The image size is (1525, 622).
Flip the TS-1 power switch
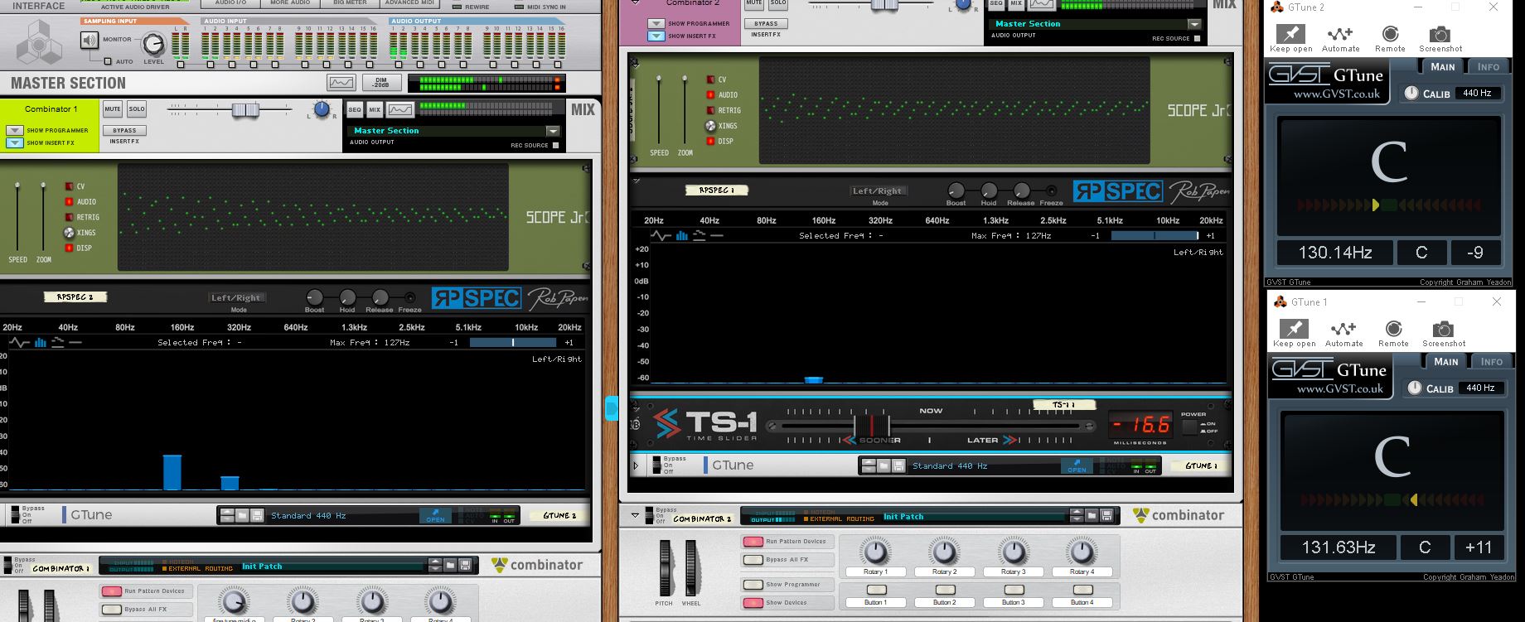click(1191, 427)
